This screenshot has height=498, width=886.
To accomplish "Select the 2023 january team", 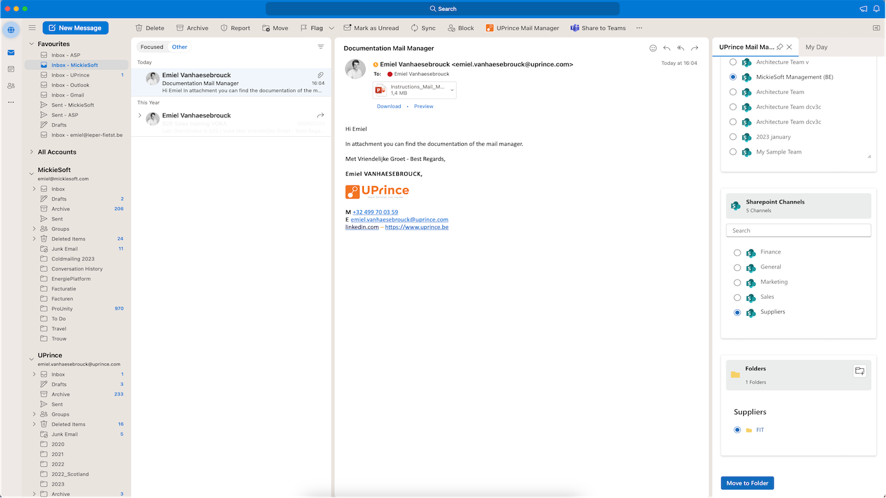I will point(733,136).
